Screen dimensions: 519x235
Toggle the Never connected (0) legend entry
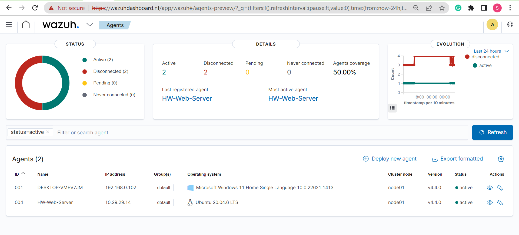coord(109,95)
